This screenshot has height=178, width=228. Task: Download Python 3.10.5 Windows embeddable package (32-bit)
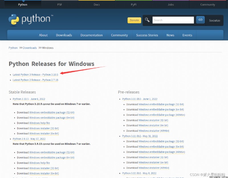tap(52, 112)
